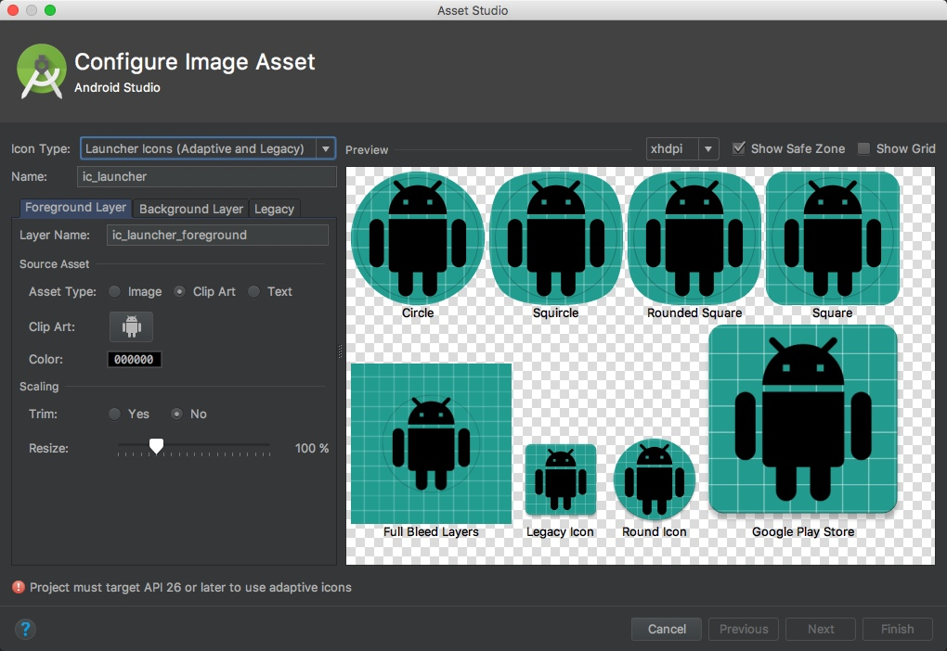947x651 pixels.
Task: Uncheck the Show Safe Zone checkbox
Action: tap(739, 148)
